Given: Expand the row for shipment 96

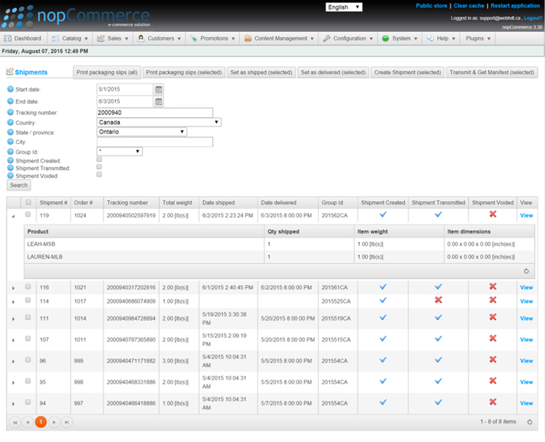Looking at the screenshot, I should pyautogui.click(x=13, y=361).
